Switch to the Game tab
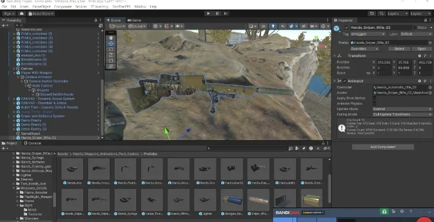 point(134,20)
